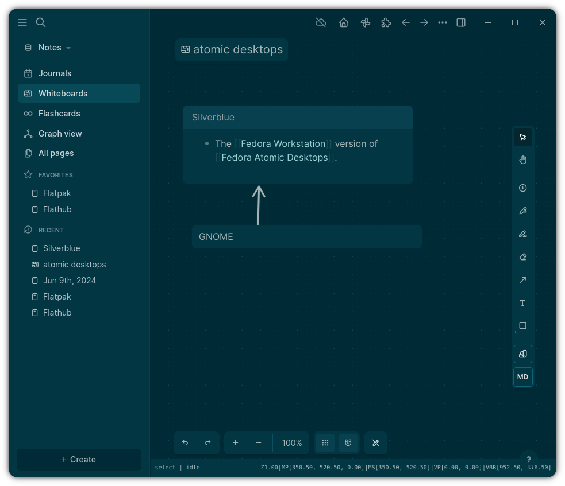This screenshot has height=486, width=565.
Task: Activate the Connector arrow tool
Action: click(522, 280)
